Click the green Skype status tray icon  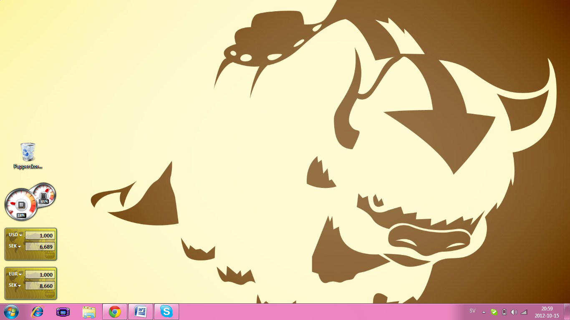[494, 312]
